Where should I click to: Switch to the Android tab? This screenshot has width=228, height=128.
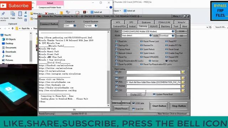[x=132, y=26]
